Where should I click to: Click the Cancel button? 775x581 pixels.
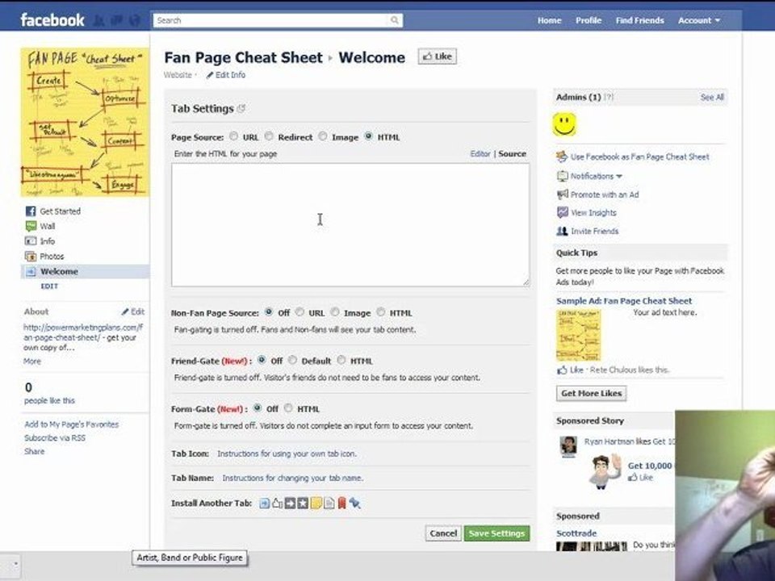443,533
